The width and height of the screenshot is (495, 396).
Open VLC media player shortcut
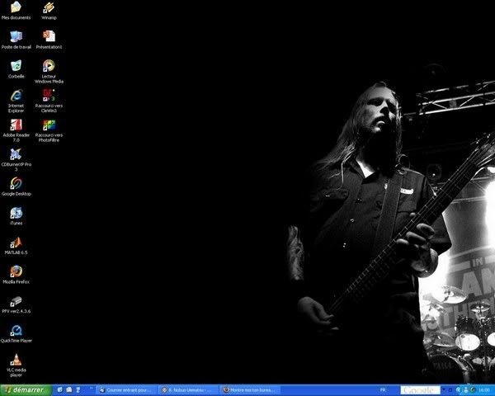pyautogui.click(x=16, y=360)
